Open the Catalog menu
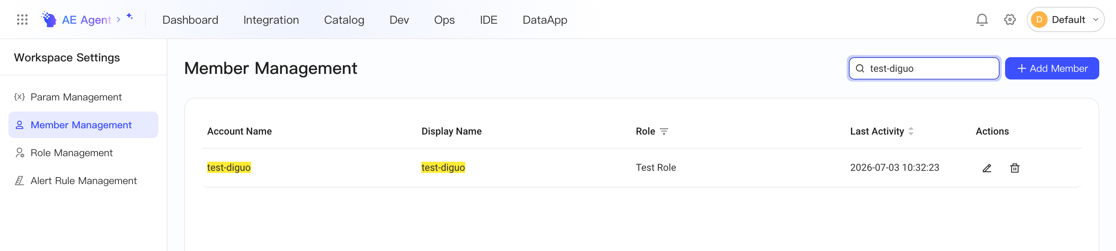Viewport: 1116px width, 251px height. (x=344, y=20)
